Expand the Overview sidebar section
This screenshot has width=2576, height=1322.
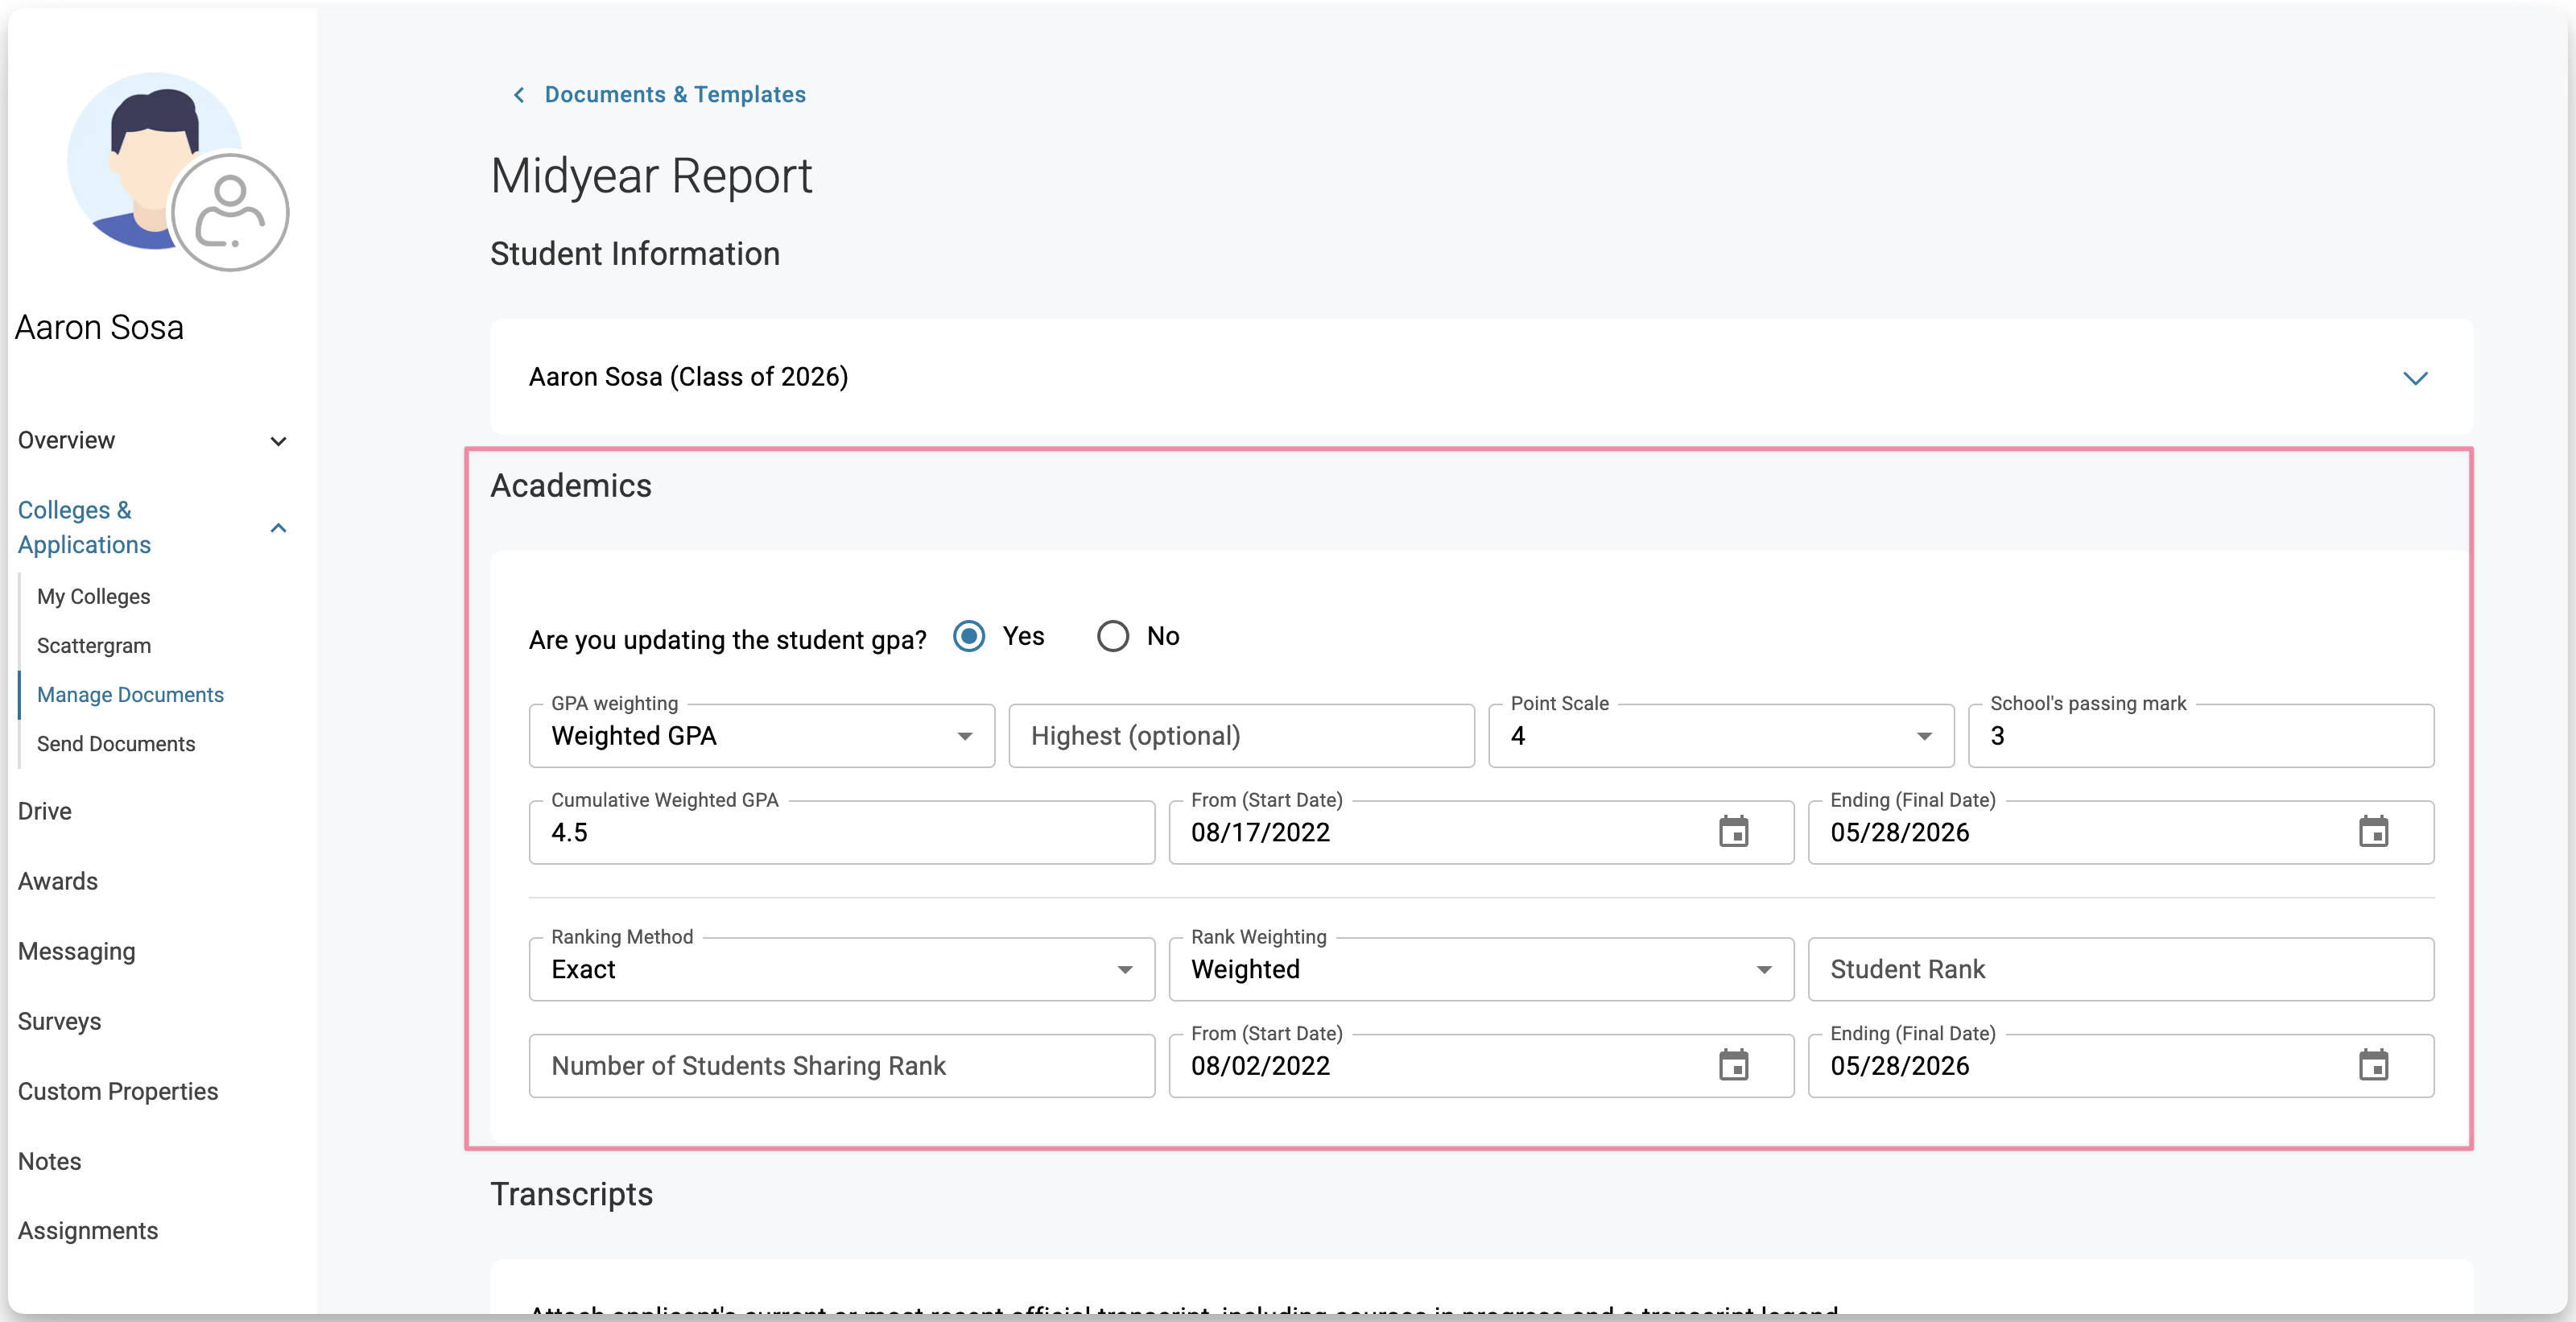pyautogui.click(x=279, y=441)
